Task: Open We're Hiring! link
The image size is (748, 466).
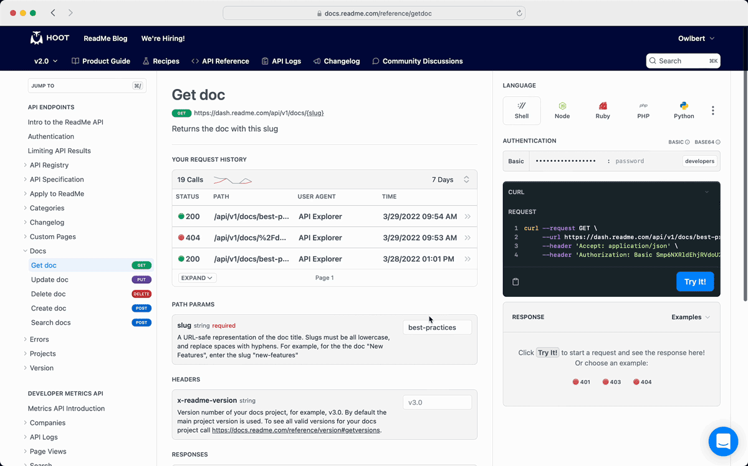Action: 163,39
